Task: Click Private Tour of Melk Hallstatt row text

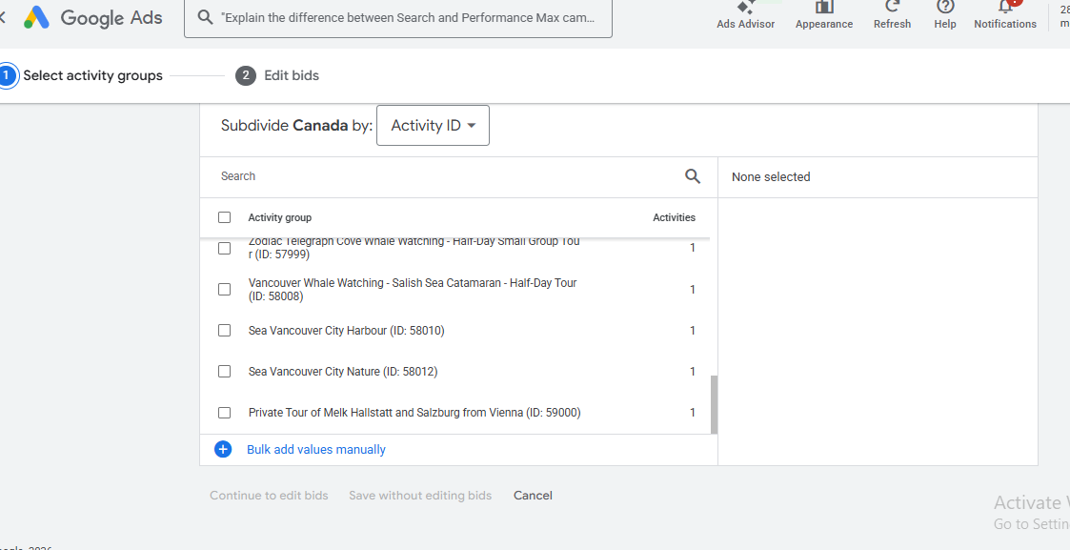Action: pos(414,412)
